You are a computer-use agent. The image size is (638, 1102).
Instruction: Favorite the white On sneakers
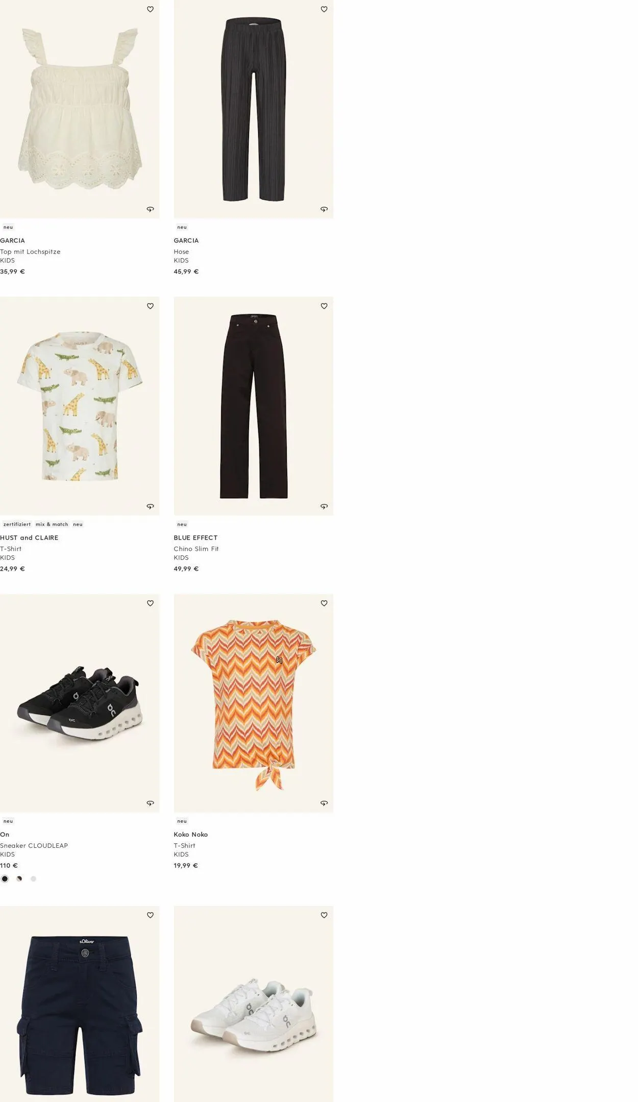pyautogui.click(x=324, y=915)
